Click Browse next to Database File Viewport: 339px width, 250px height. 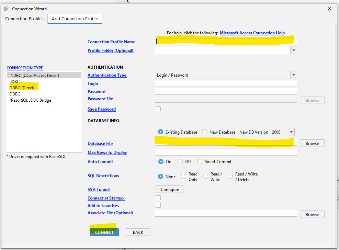[x=312, y=144]
